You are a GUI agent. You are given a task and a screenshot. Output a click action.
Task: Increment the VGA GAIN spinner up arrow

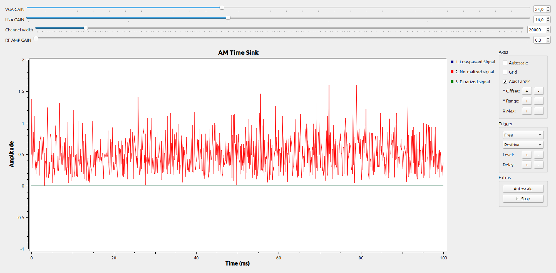[548, 7]
